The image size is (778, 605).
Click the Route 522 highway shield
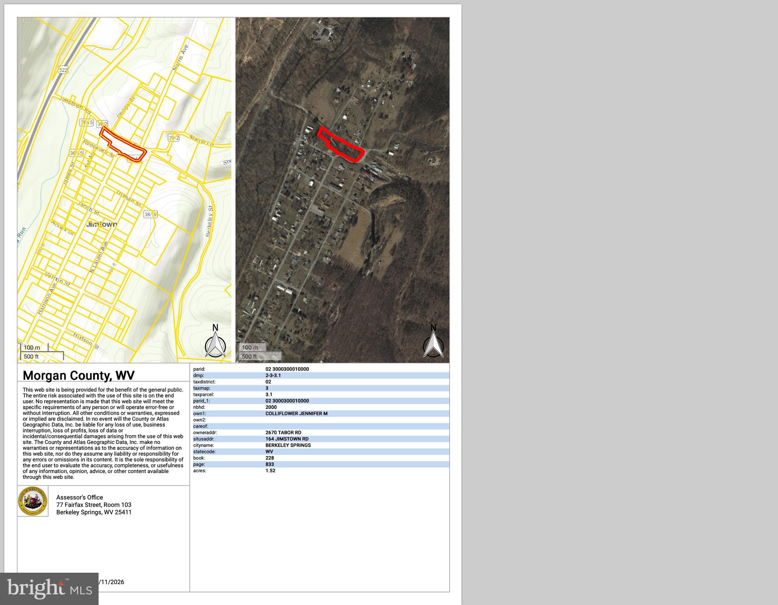pyautogui.click(x=63, y=70)
